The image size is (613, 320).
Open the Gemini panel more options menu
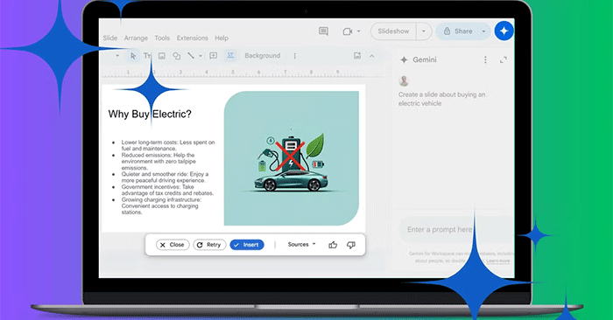485,59
